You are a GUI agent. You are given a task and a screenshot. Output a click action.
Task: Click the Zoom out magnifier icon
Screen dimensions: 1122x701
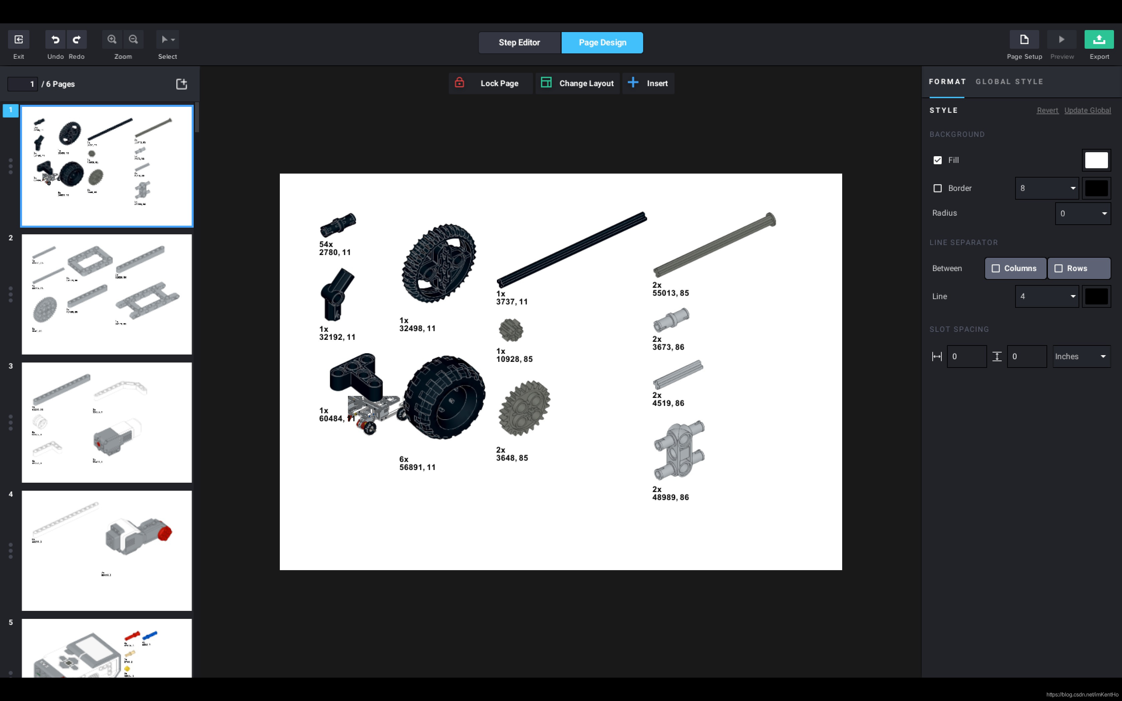pyautogui.click(x=134, y=40)
